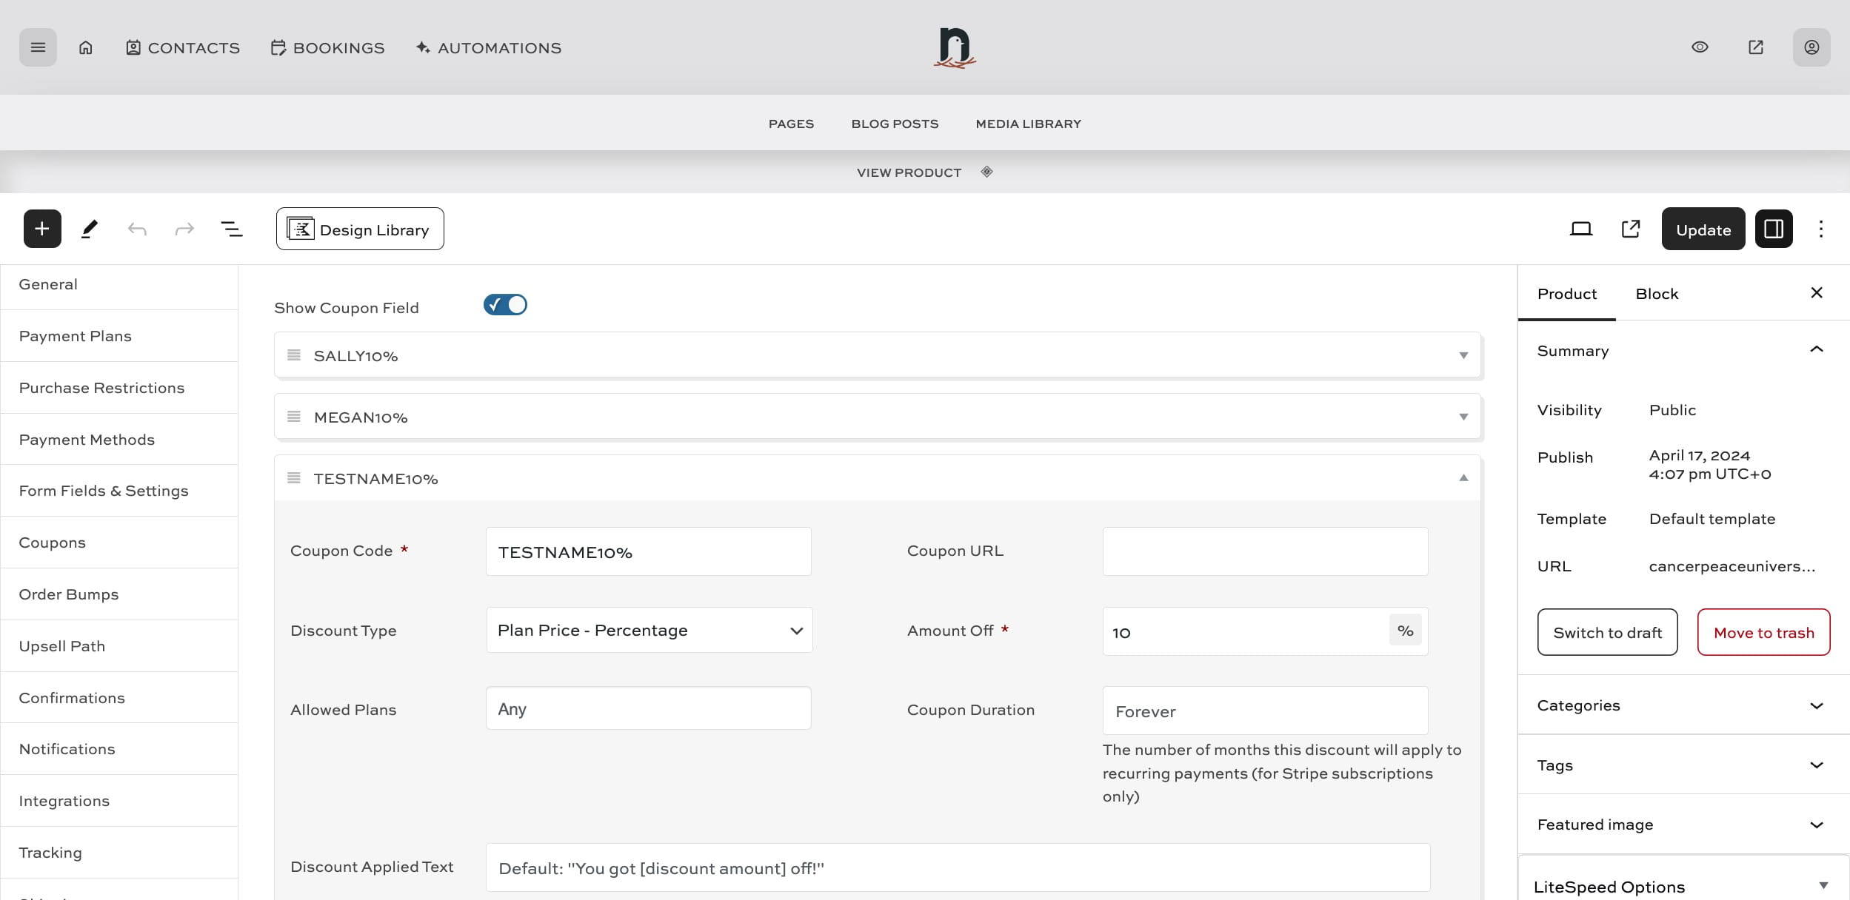Select the pencil edit tool

point(90,229)
